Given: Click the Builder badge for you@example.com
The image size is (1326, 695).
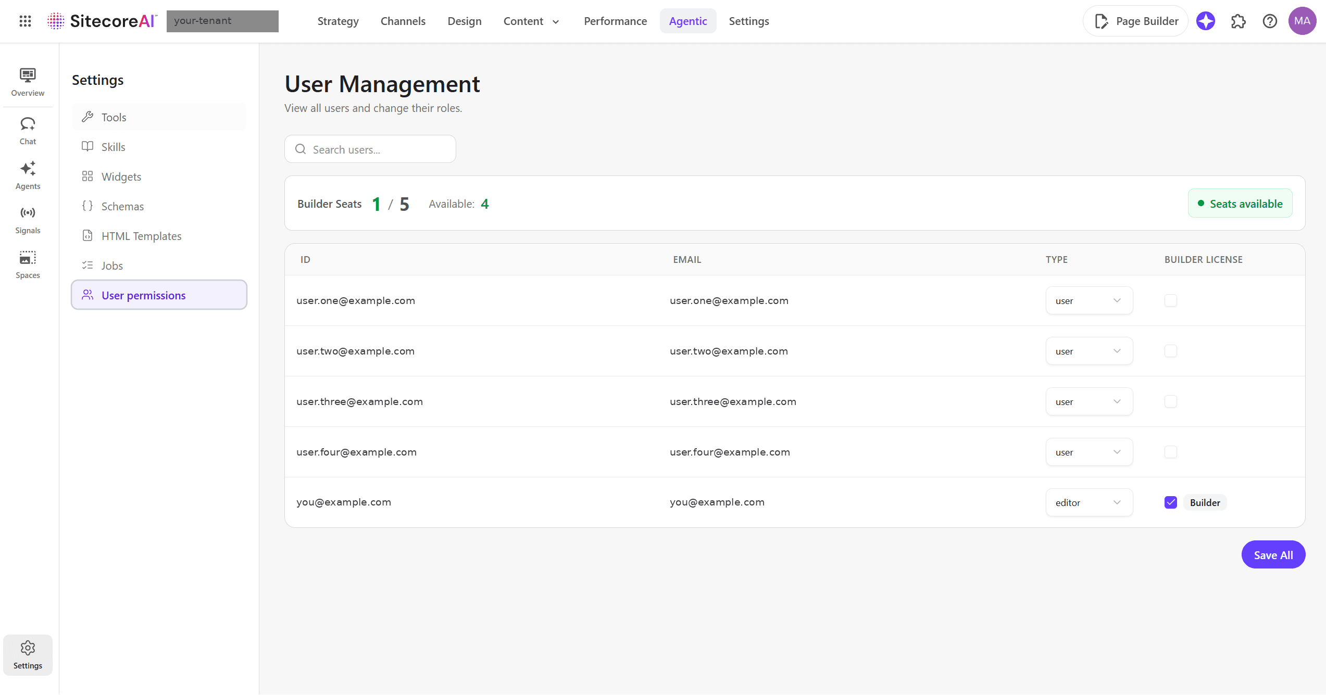Looking at the screenshot, I should pyautogui.click(x=1205, y=502).
